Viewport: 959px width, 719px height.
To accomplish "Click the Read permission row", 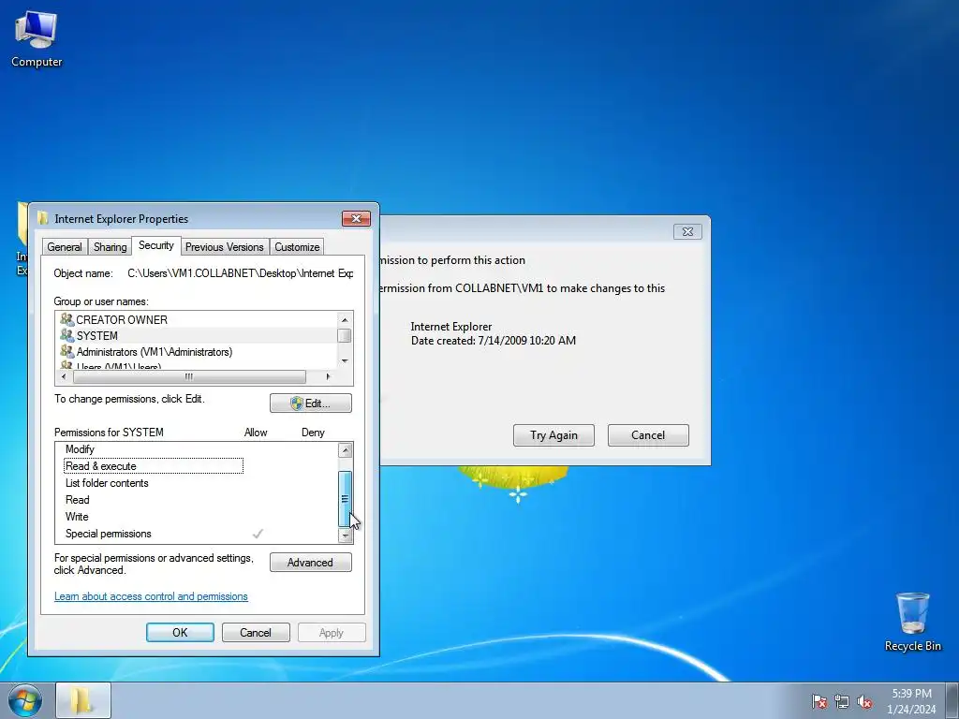I will (x=197, y=500).
